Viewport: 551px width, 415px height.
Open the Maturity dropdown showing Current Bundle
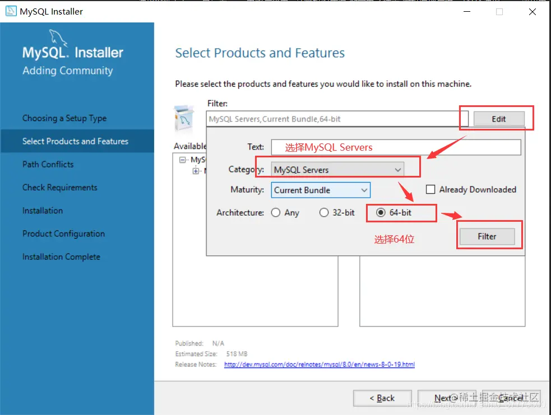[321, 190]
